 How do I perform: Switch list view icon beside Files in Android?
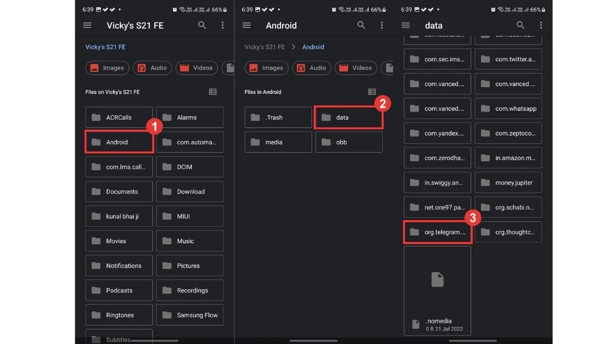click(372, 92)
